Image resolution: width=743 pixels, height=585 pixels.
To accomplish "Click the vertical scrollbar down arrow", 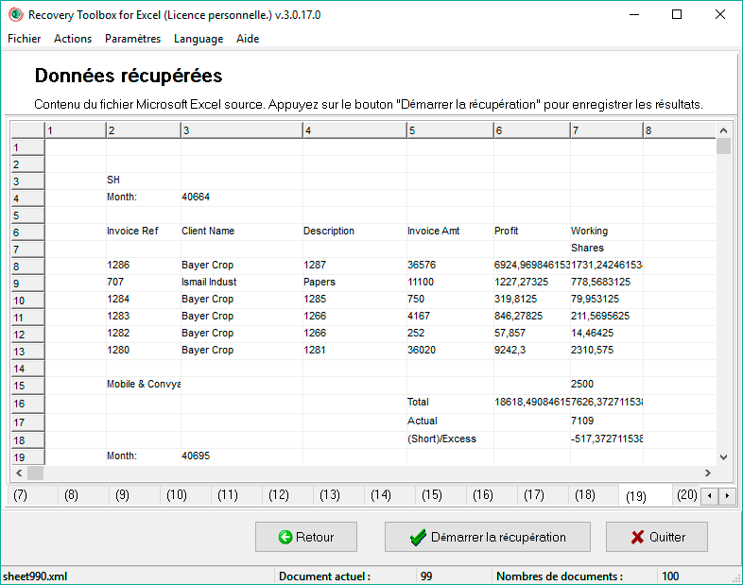I will point(723,457).
